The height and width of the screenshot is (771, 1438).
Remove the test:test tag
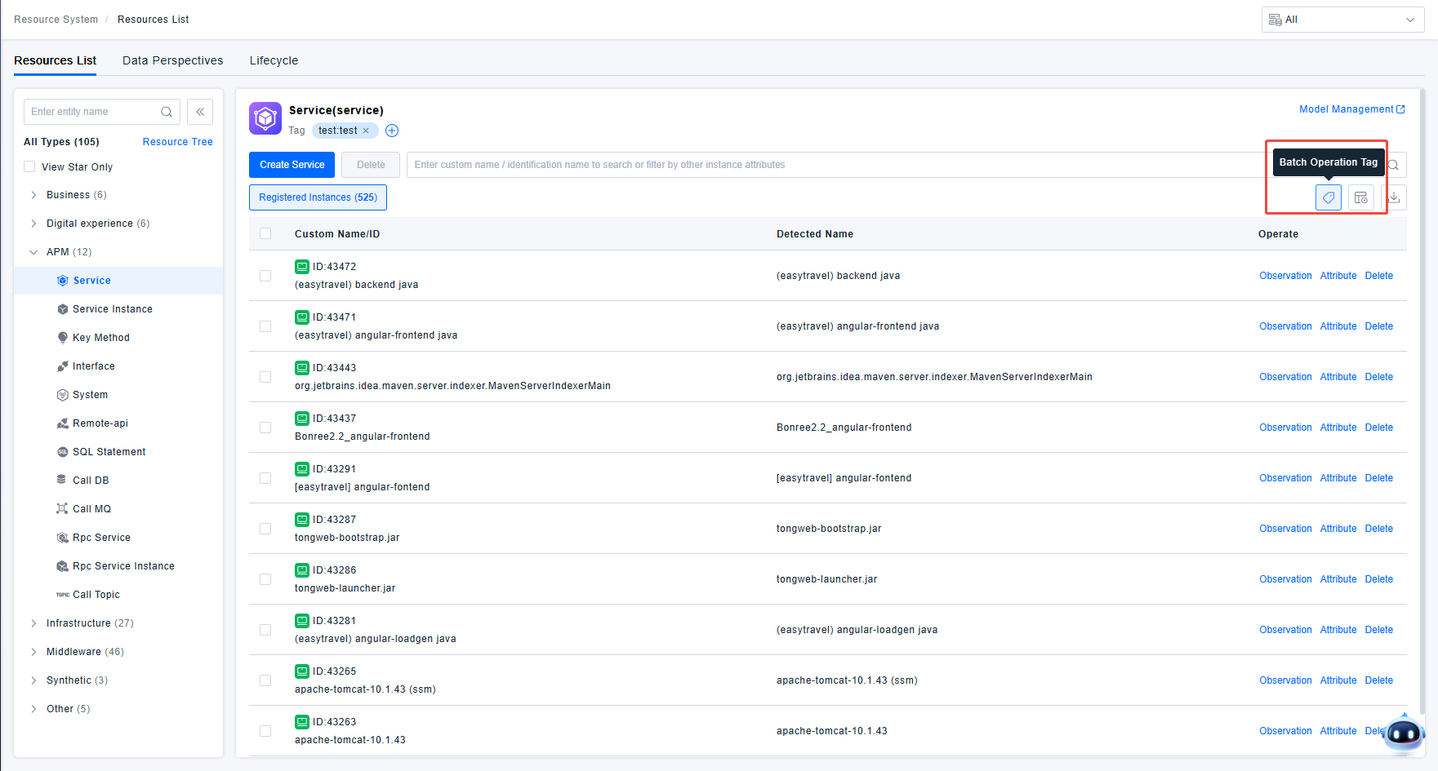[x=366, y=131]
